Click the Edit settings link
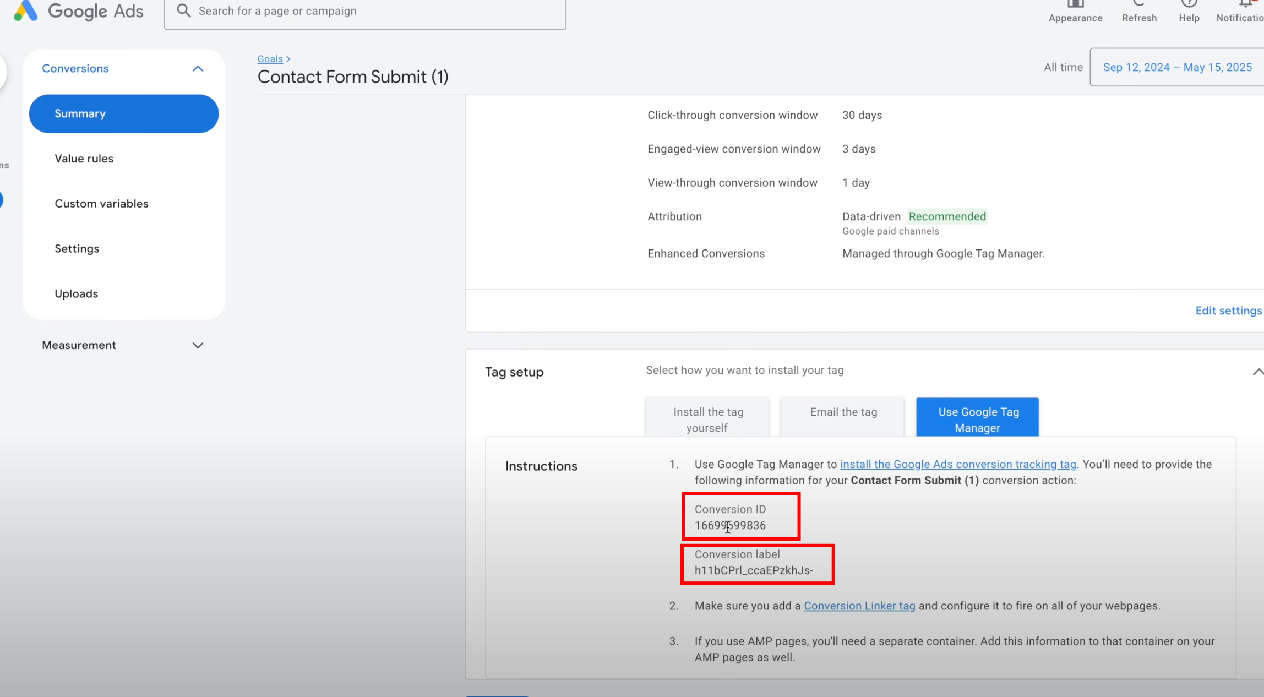Image resolution: width=1264 pixels, height=697 pixels. 1228,311
